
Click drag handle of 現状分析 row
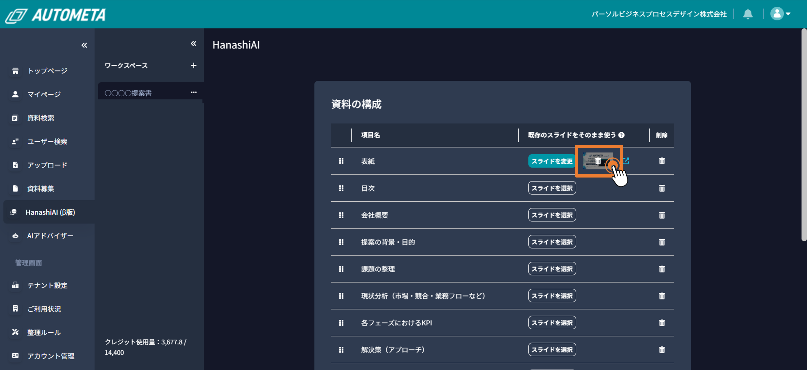pyautogui.click(x=341, y=296)
